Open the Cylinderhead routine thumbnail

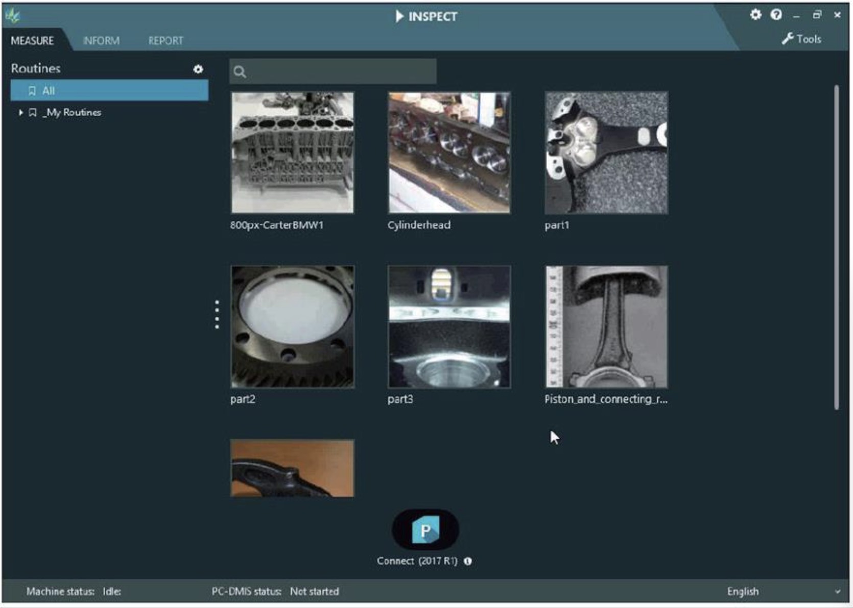[449, 153]
